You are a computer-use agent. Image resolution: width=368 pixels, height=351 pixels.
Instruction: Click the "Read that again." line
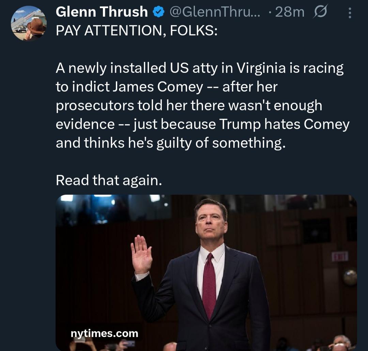pos(109,180)
